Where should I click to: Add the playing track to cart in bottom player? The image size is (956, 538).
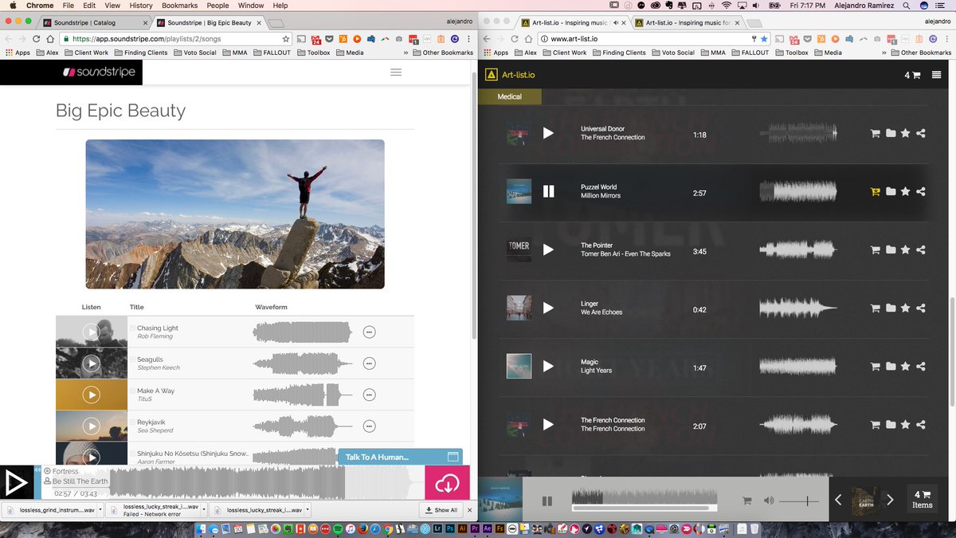746,501
